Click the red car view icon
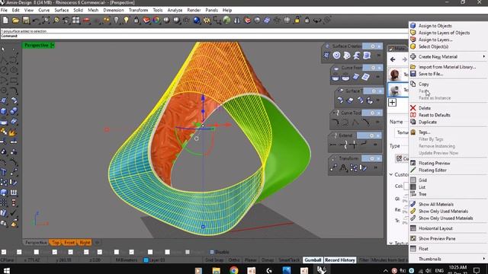Image resolution: width=488 pixels, height=274 pixels. tap(86, 21)
